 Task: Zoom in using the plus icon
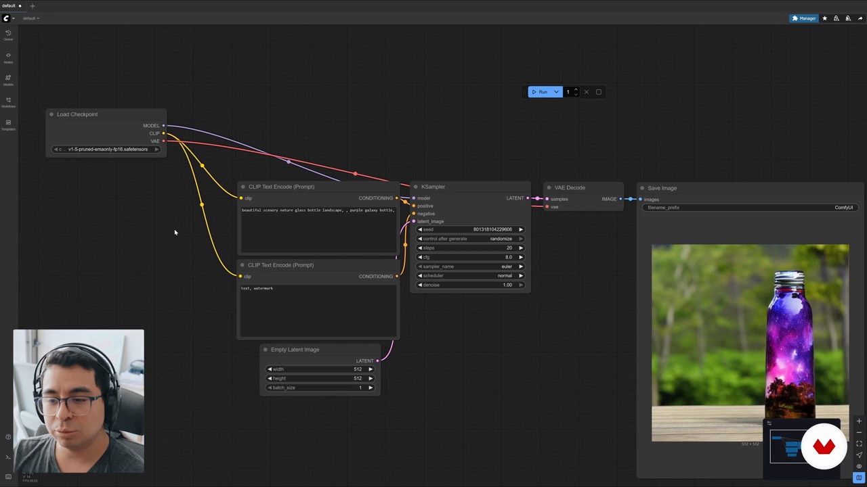(859, 421)
